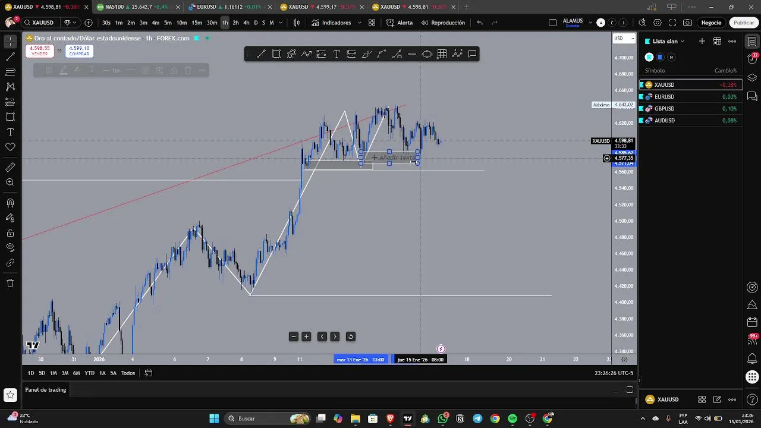Open go-to-date calendar icon
761x428 pixels.
(149, 373)
